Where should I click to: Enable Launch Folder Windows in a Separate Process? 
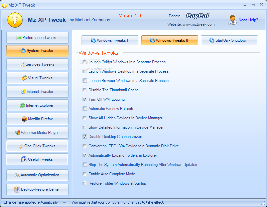pyautogui.click(x=85, y=62)
